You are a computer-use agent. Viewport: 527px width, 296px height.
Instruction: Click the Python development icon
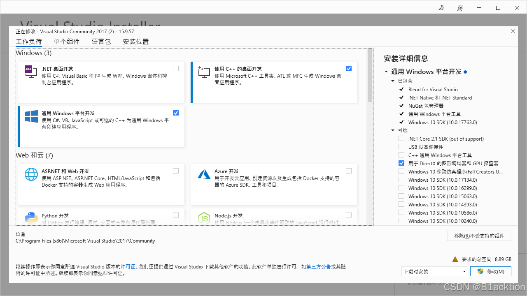31,218
